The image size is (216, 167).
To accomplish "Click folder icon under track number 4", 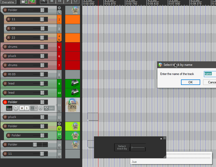I will (59, 40).
